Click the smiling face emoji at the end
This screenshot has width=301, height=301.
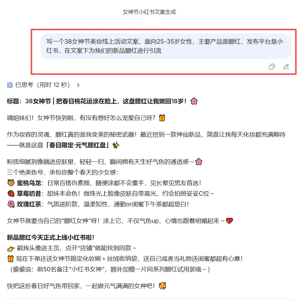162,286
